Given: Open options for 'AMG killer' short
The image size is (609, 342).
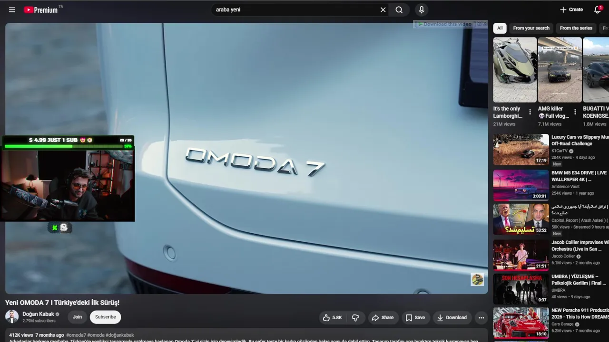Looking at the screenshot, I should pyautogui.click(x=575, y=112).
